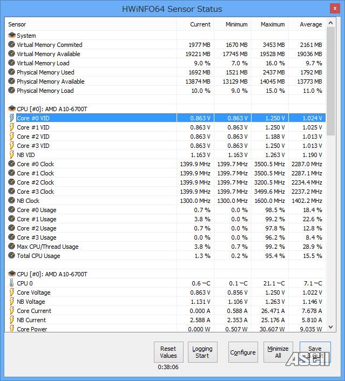Screen dimensions: 345x381
Task: Select the Core #2 Clock row
Action: pos(165,182)
